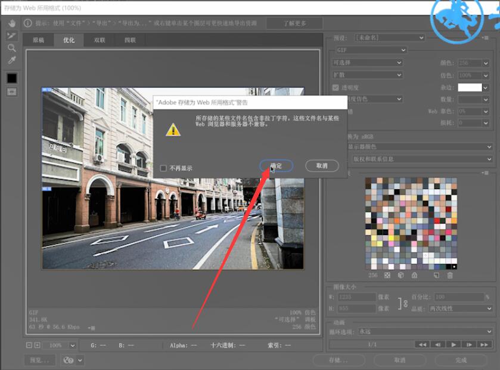500x370 pixels.
Task: Click the 预览... button
Action: click(x=40, y=360)
